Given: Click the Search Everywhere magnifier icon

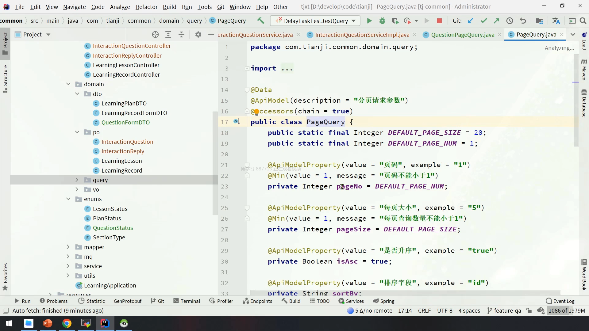Looking at the screenshot, I should [583, 21].
